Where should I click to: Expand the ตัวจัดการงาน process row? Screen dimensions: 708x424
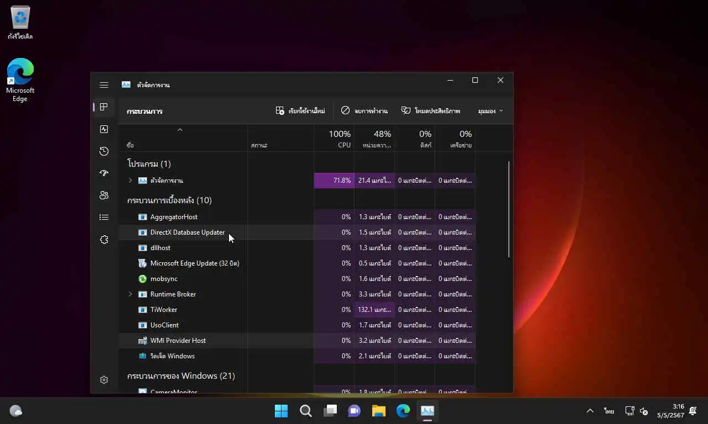(x=131, y=181)
